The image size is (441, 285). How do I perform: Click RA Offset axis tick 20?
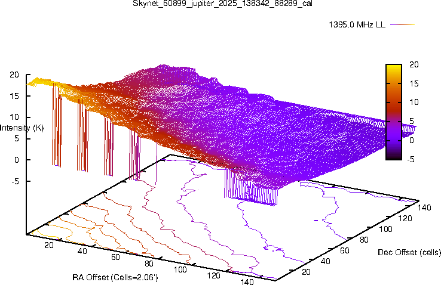coord(49,245)
